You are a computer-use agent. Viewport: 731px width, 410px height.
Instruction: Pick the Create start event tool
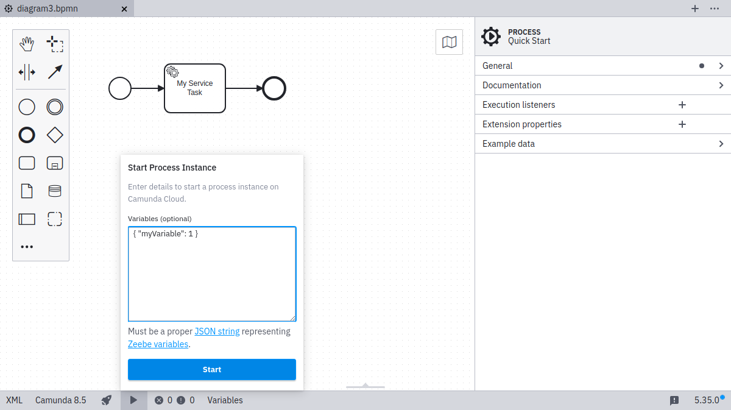[x=27, y=107]
